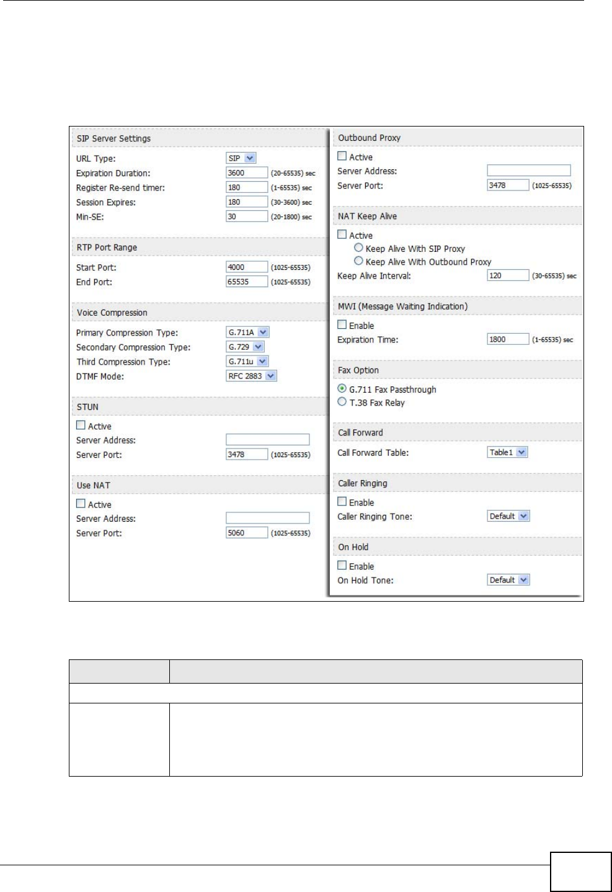Screen dimensions: 612x892
Task: Edit the Outbound Proxy Server Port field
Action: click(508, 185)
